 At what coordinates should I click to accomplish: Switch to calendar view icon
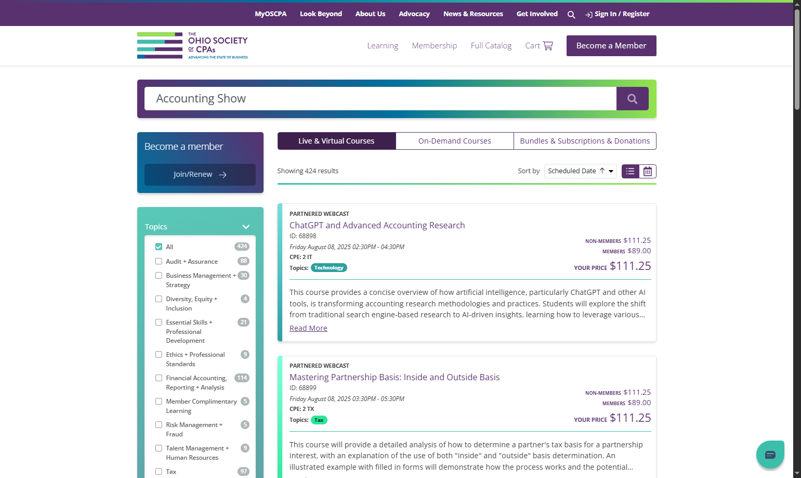pyautogui.click(x=648, y=171)
